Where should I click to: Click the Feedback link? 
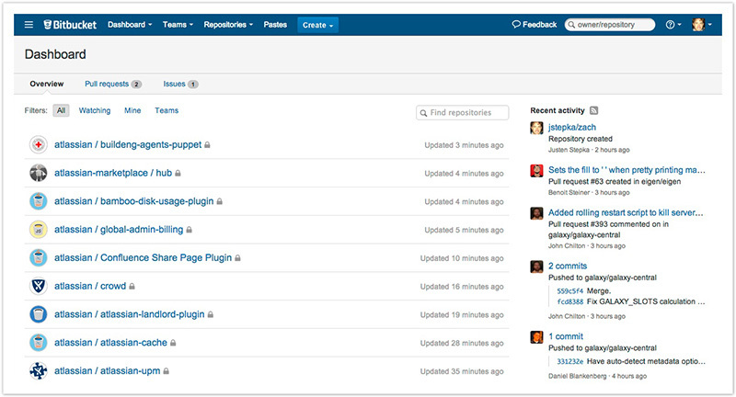pos(535,25)
